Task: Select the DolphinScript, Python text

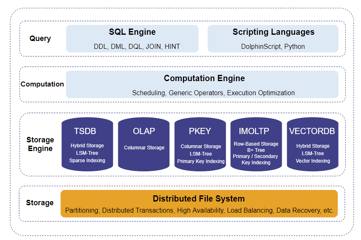Action: (x=273, y=46)
